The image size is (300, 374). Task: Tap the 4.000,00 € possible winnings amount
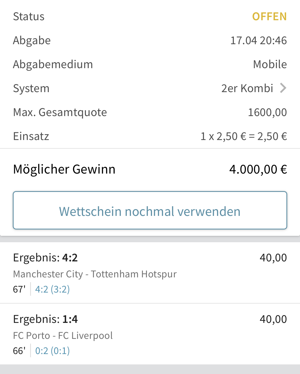[258, 169]
